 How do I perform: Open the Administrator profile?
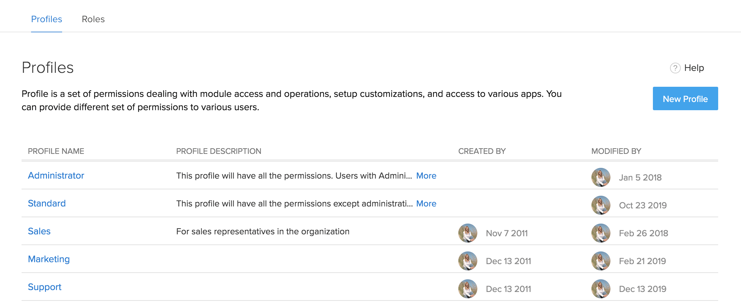point(56,175)
